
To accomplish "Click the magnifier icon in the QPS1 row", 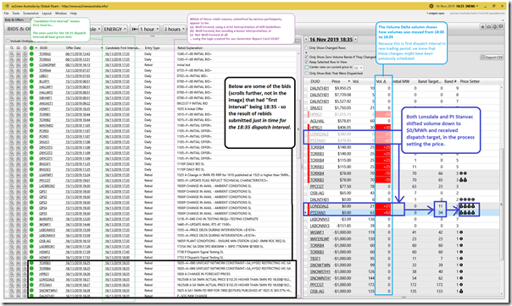I will click(x=12, y=191).
